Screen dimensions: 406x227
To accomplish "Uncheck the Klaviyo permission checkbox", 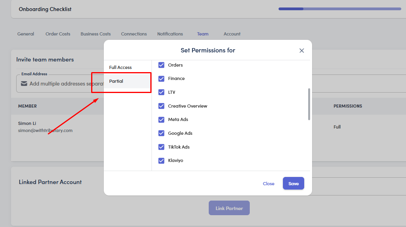I will tap(161, 160).
